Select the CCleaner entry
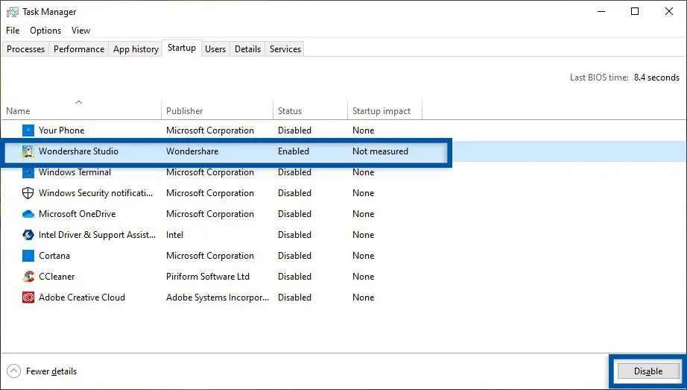This screenshot has width=687, height=390. [57, 277]
